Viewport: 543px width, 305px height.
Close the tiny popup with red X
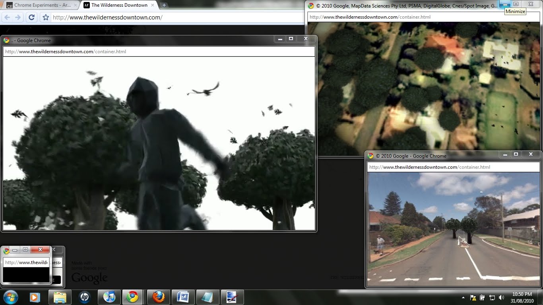(x=40, y=250)
